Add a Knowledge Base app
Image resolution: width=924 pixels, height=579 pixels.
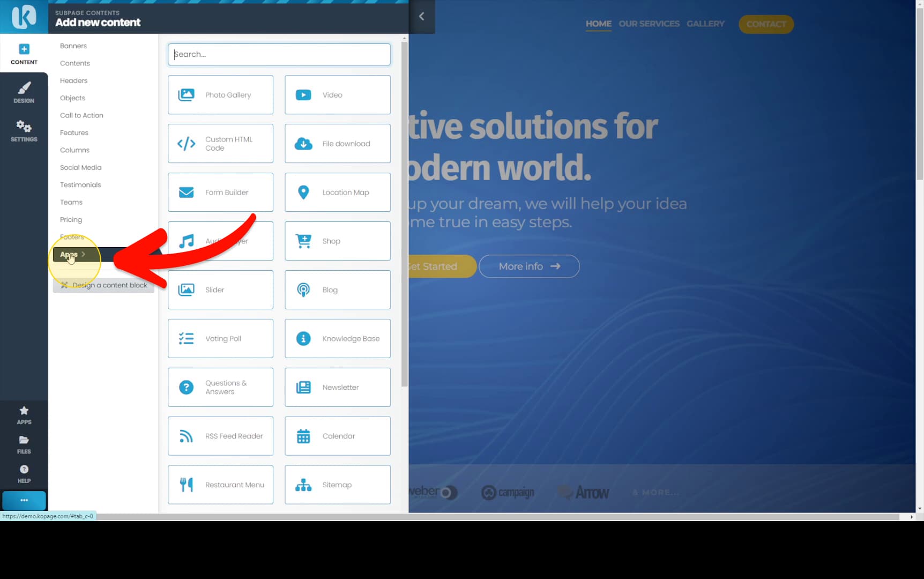pyautogui.click(x=338, y=339)
